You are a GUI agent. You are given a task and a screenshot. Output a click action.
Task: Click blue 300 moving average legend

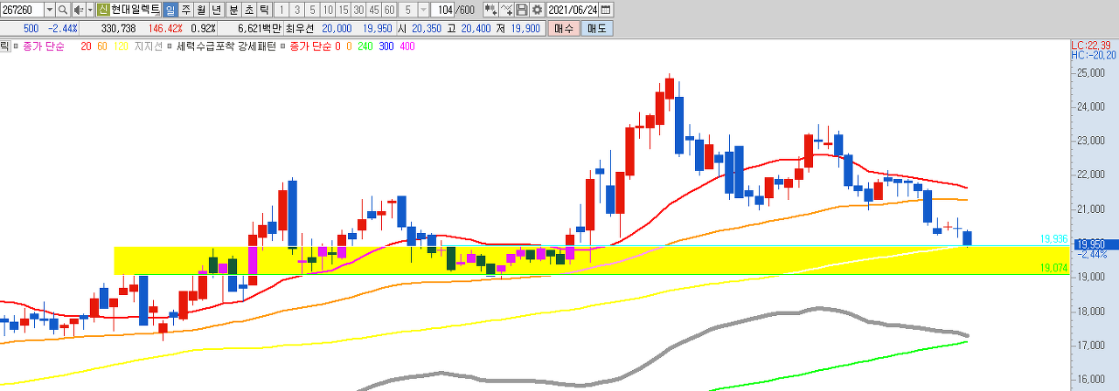click(386, 46)
